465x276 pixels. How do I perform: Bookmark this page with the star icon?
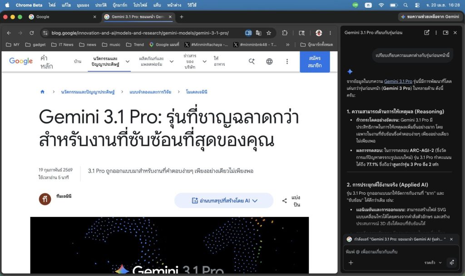(269, 33)
